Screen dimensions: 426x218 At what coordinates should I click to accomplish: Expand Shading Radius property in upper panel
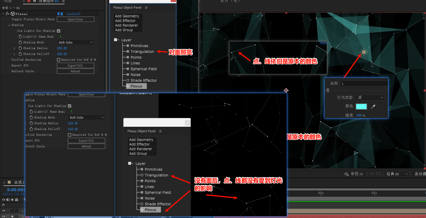click(14, 48)
